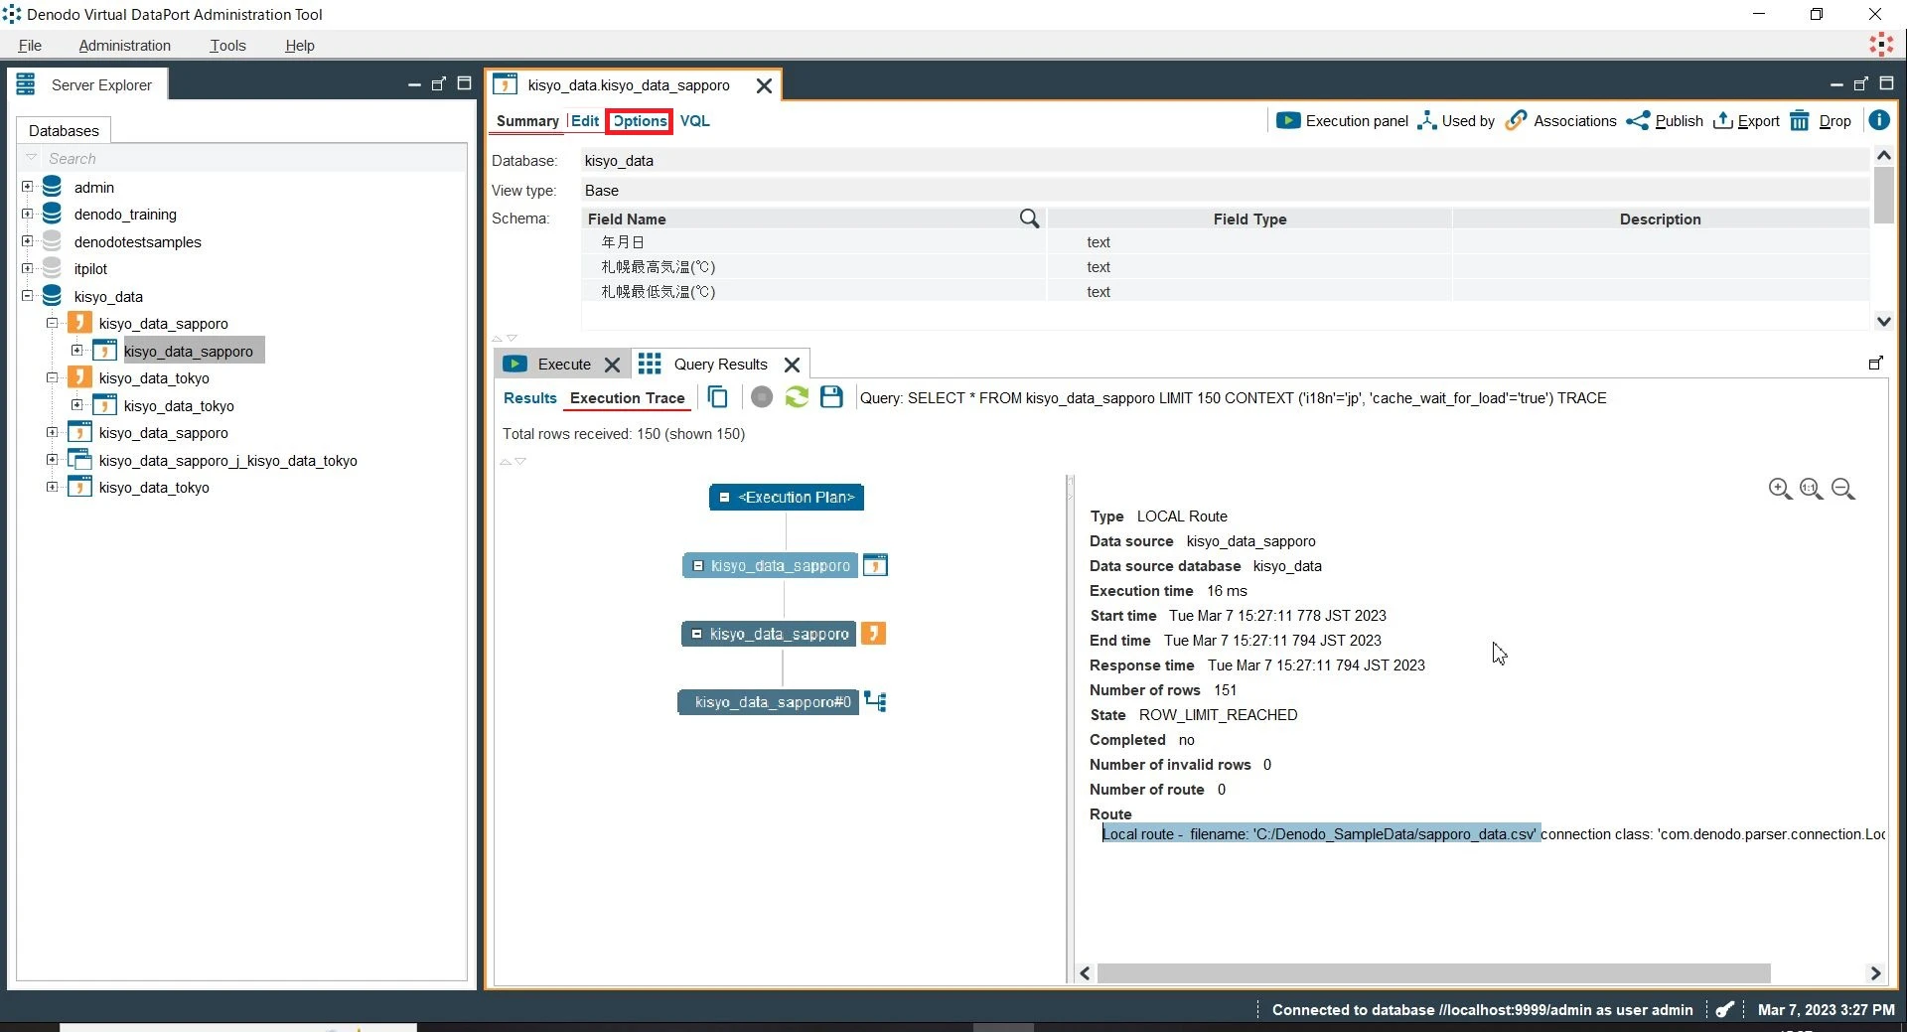Image resolution: width=1907 pixels, height=1032 pixels.
Task: Switch to the Summary tab
Action: point(527,121)
